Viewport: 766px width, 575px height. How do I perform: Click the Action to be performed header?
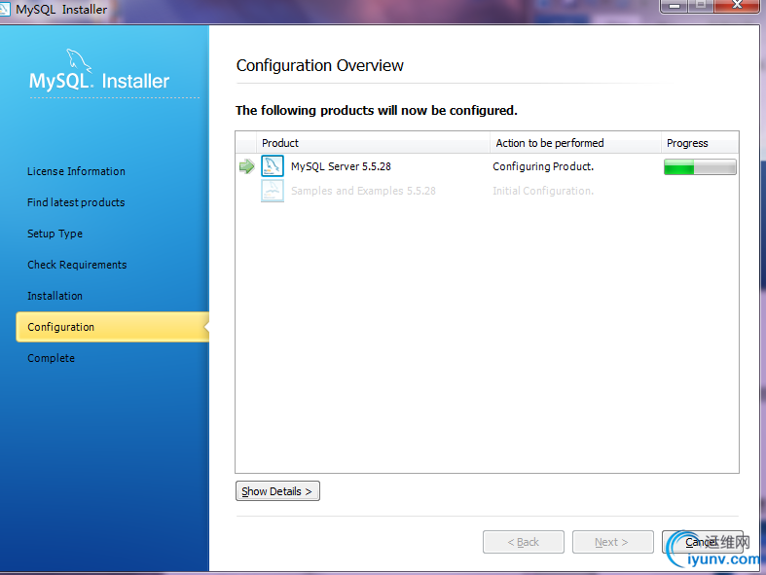pos(575,143)
